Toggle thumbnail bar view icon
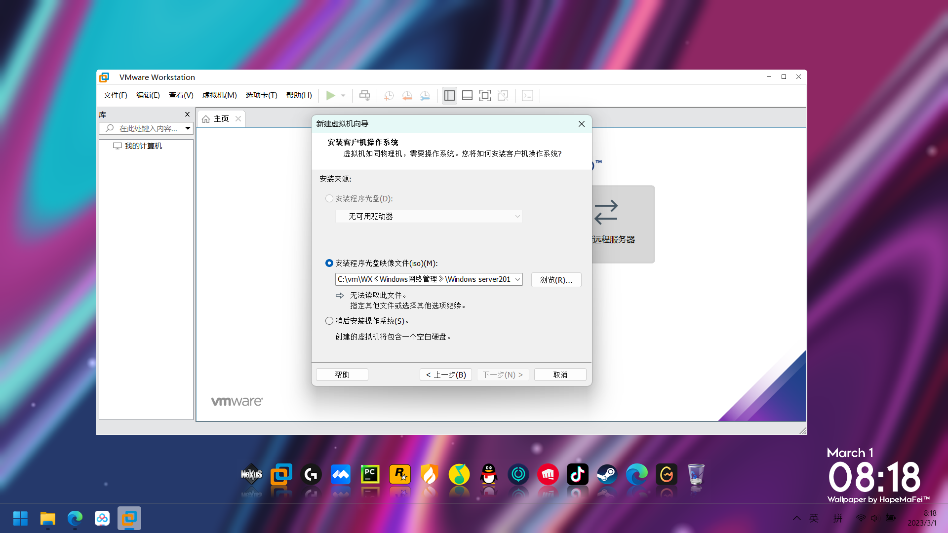Screen dimensions: 948x533 pyautogui.click(x=467, y=95)
